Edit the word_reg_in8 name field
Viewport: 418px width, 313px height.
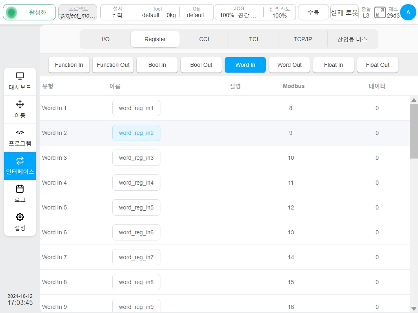[136, 282]
